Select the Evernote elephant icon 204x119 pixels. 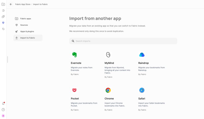[x=74, y=55]
